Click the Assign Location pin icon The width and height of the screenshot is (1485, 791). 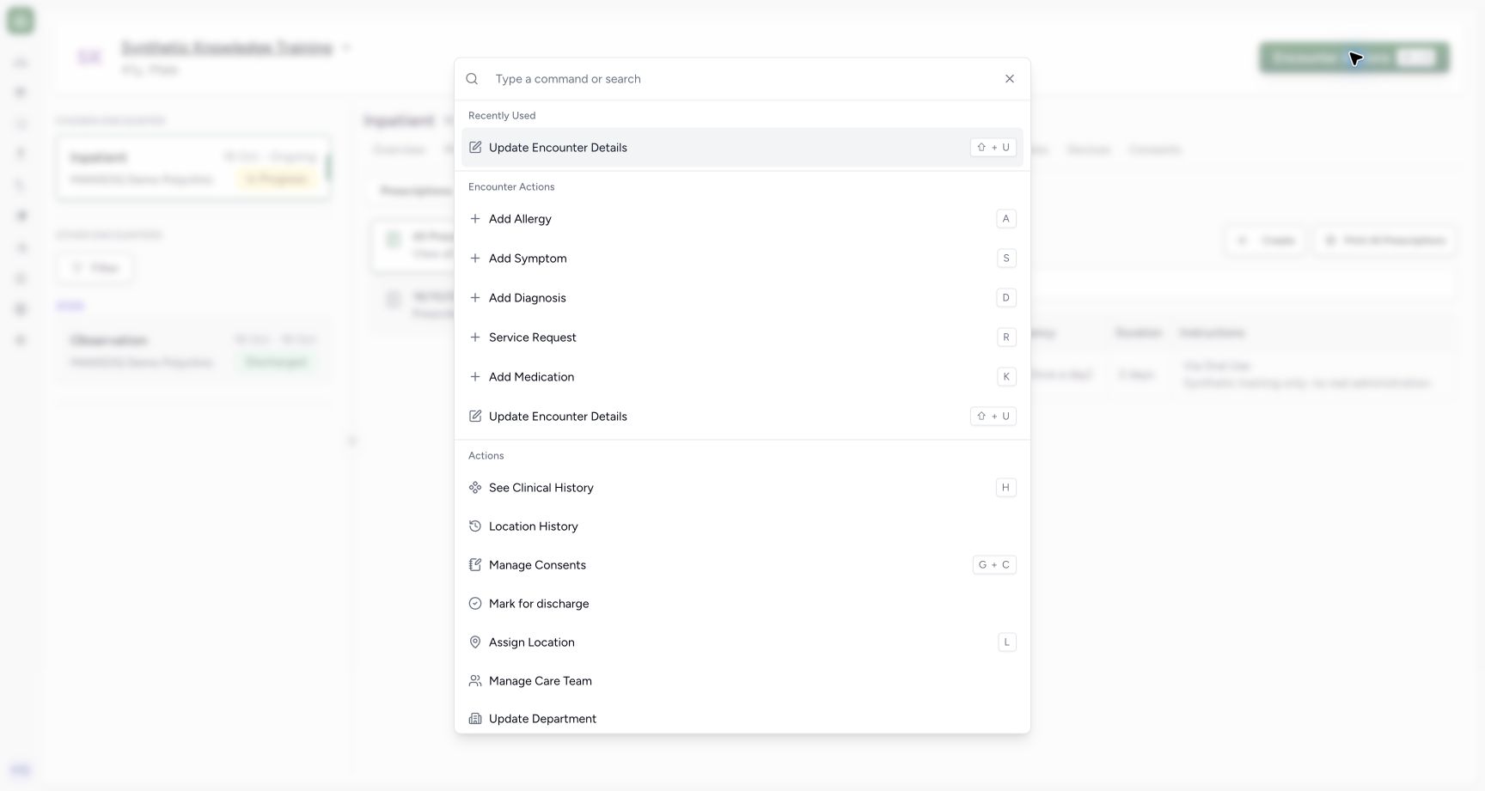tap(475, 642)
